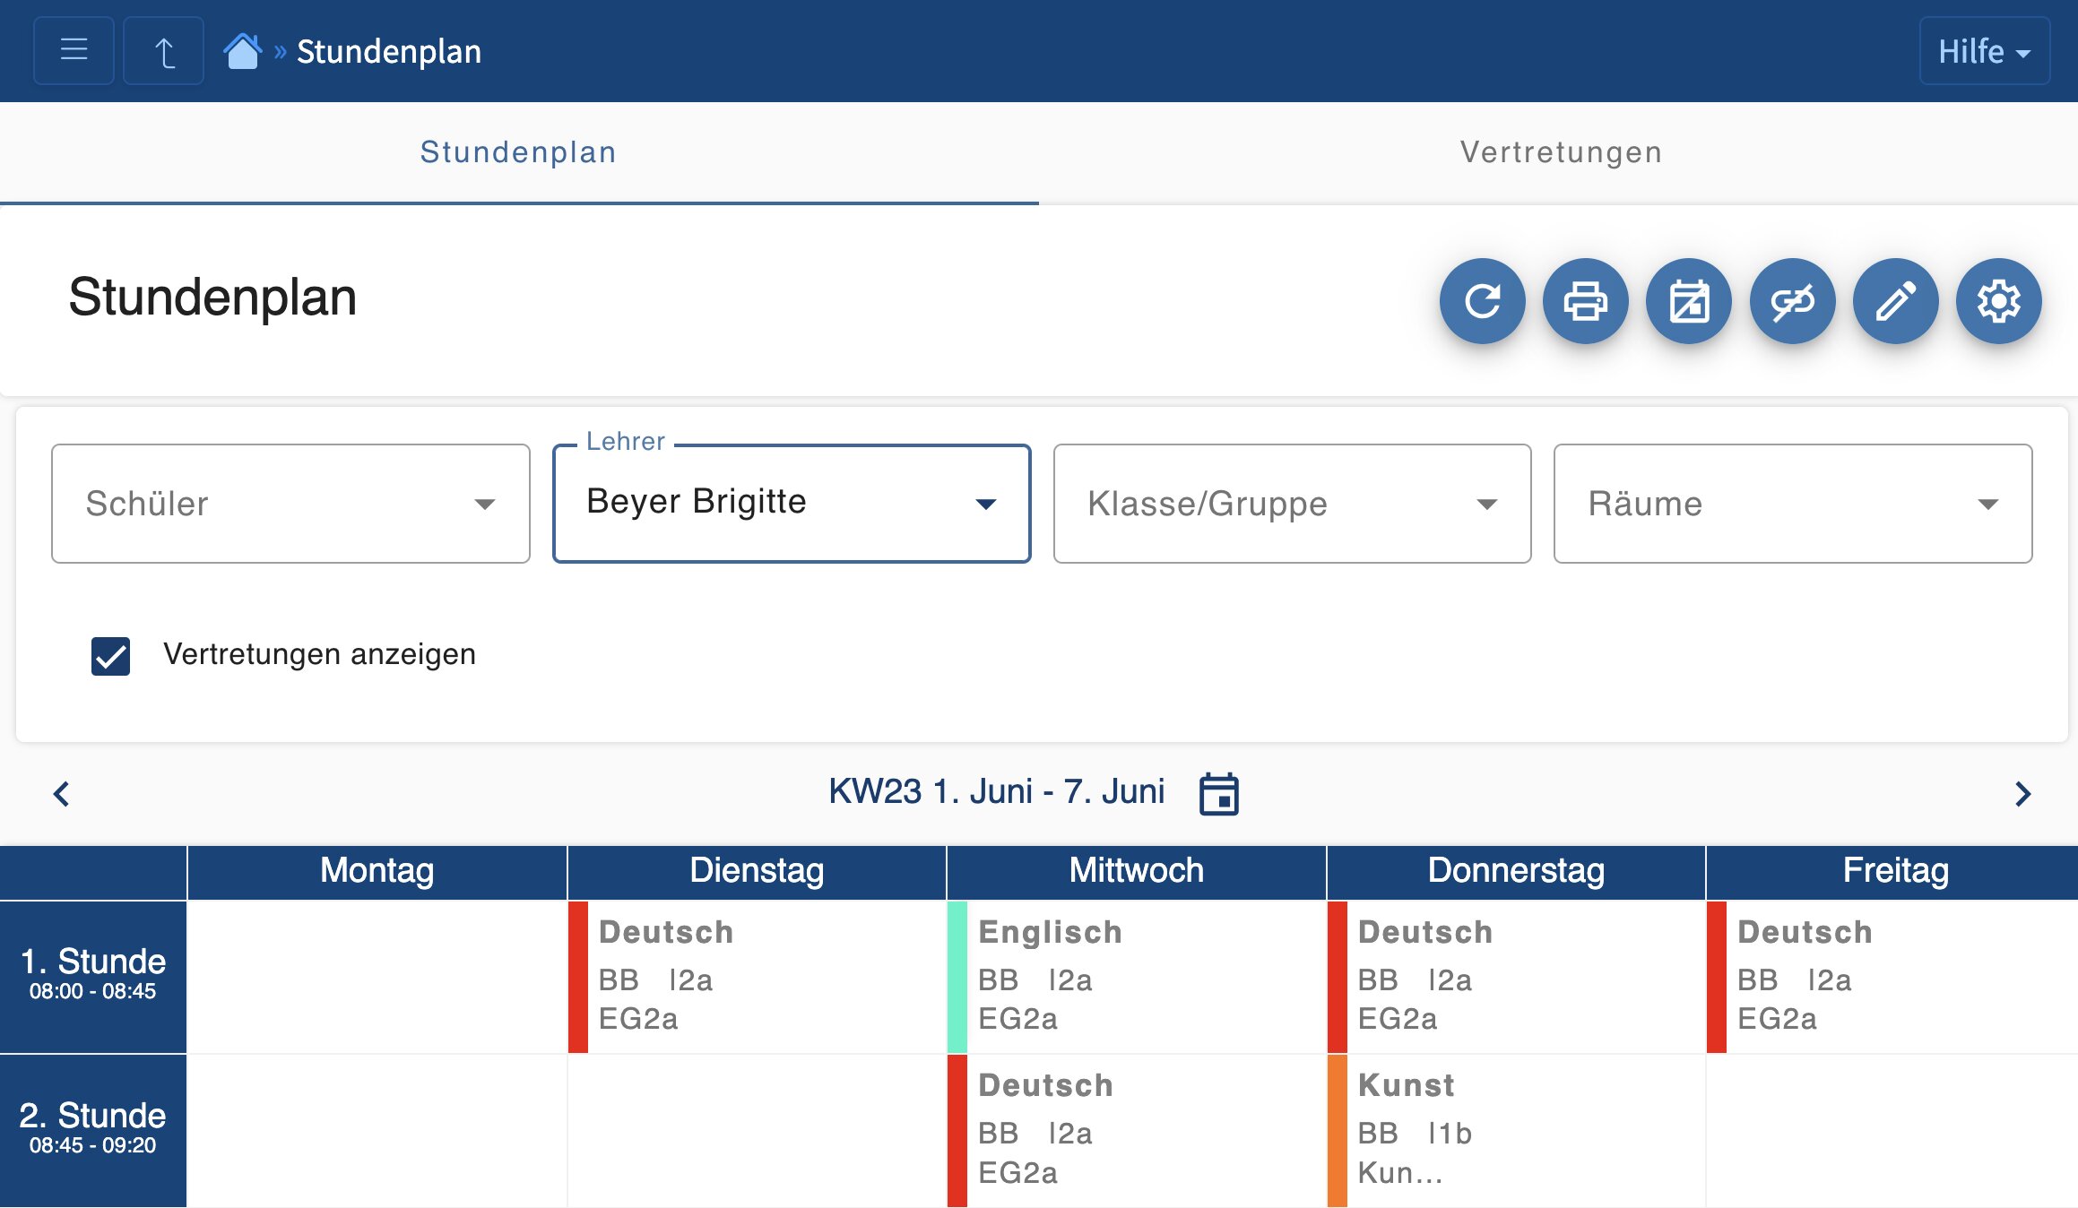Switch to the Stundenplan tab
2078x1208 pixels.
pyautogui.click(x=519, y=152)
